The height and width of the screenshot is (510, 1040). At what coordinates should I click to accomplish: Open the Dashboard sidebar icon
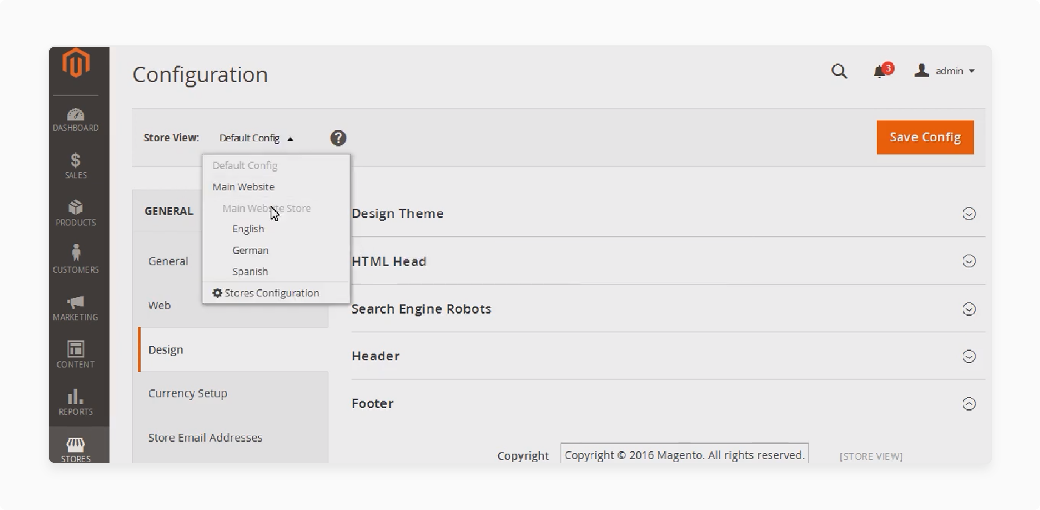pyautogui.click(x=75, y=119)
